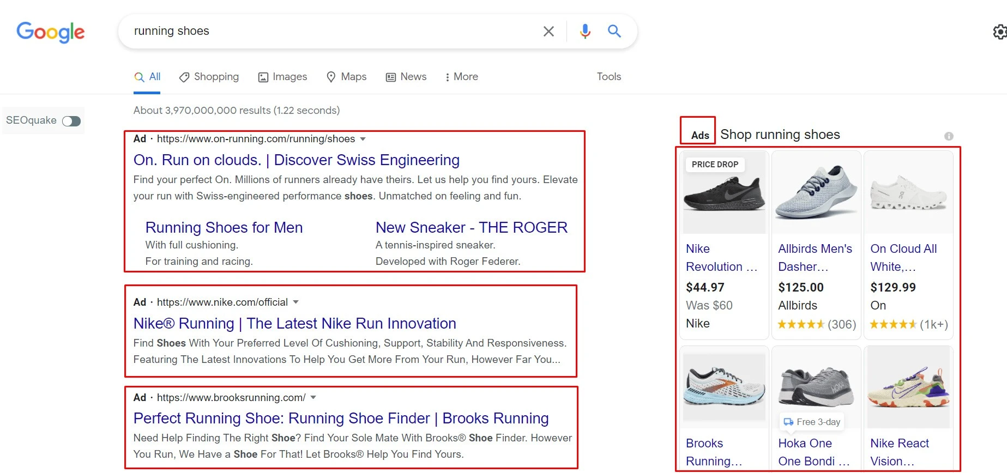
Task: Expand the nike.com/official ad dropdown arrow
Action: pyautogui.click(x=296, y=302)
